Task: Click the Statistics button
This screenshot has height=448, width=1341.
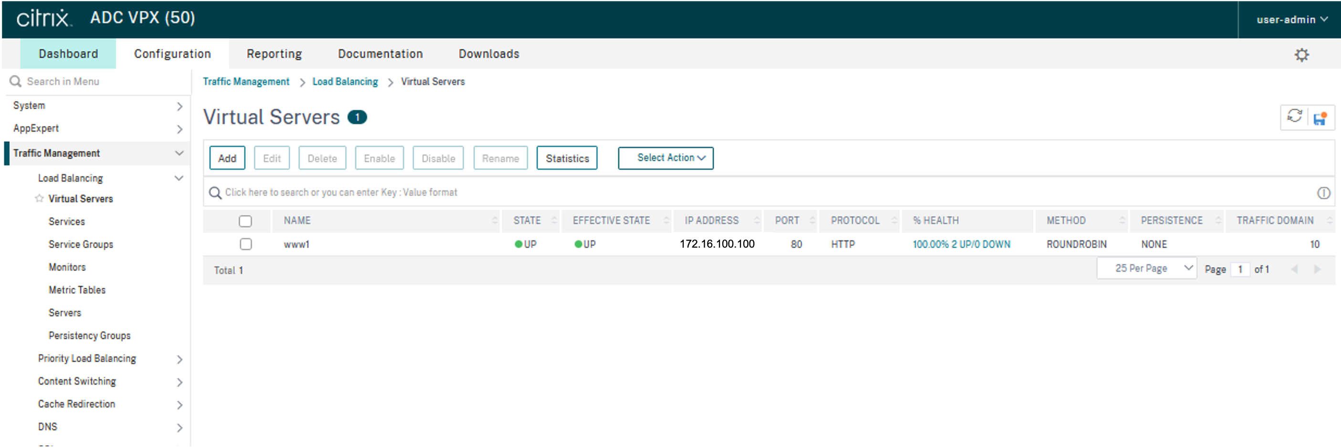Action: coord(567,158)
